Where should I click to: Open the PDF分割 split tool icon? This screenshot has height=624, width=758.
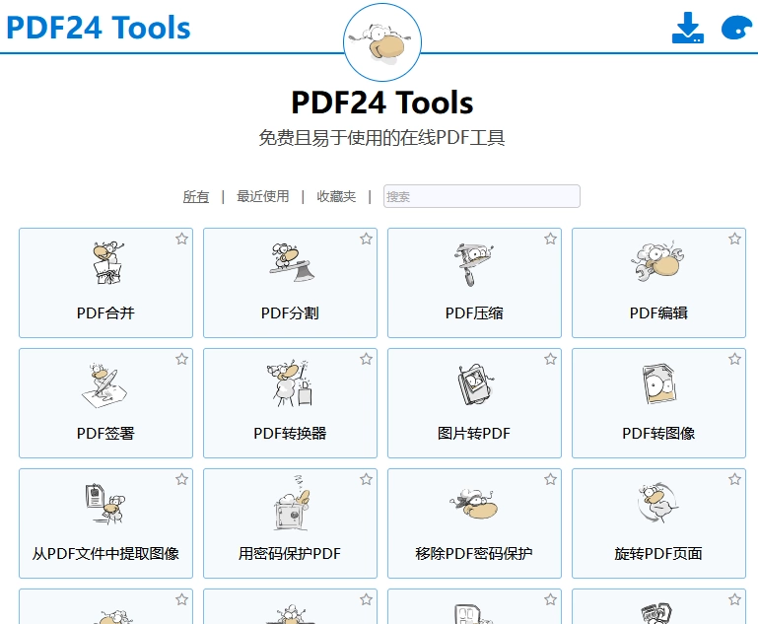292,263
